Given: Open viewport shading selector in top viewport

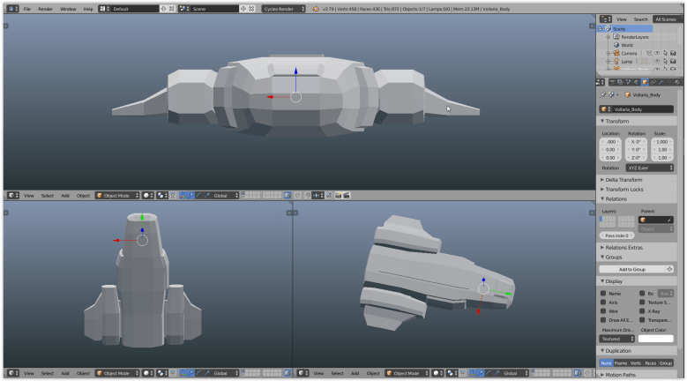Looking at the screenshot, I should tap(147, 195).
